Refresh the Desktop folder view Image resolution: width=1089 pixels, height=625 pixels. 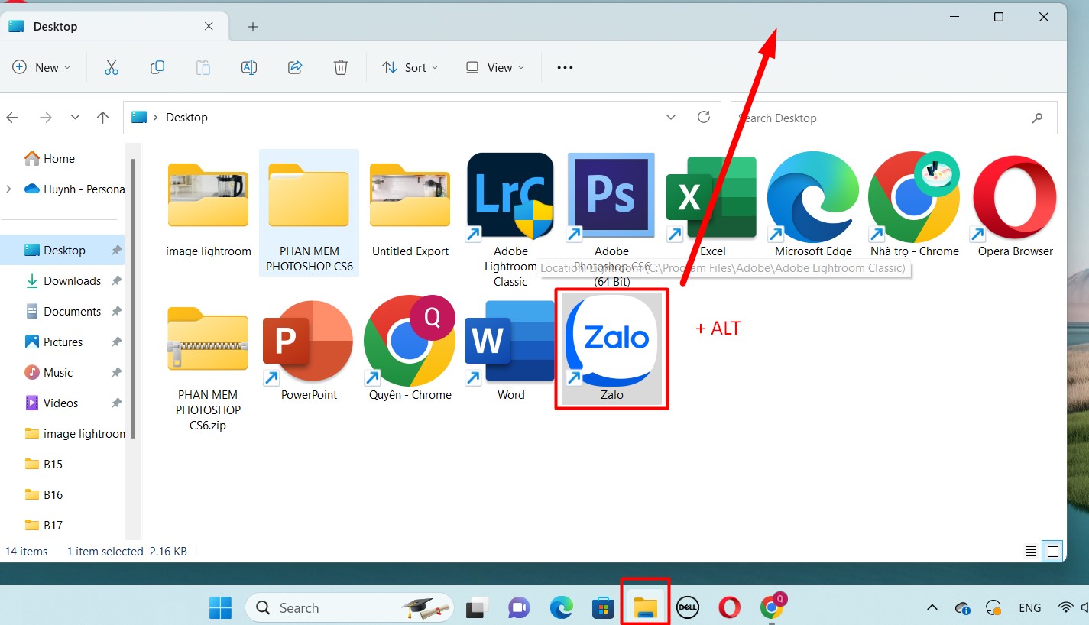(x=704, y=117)
